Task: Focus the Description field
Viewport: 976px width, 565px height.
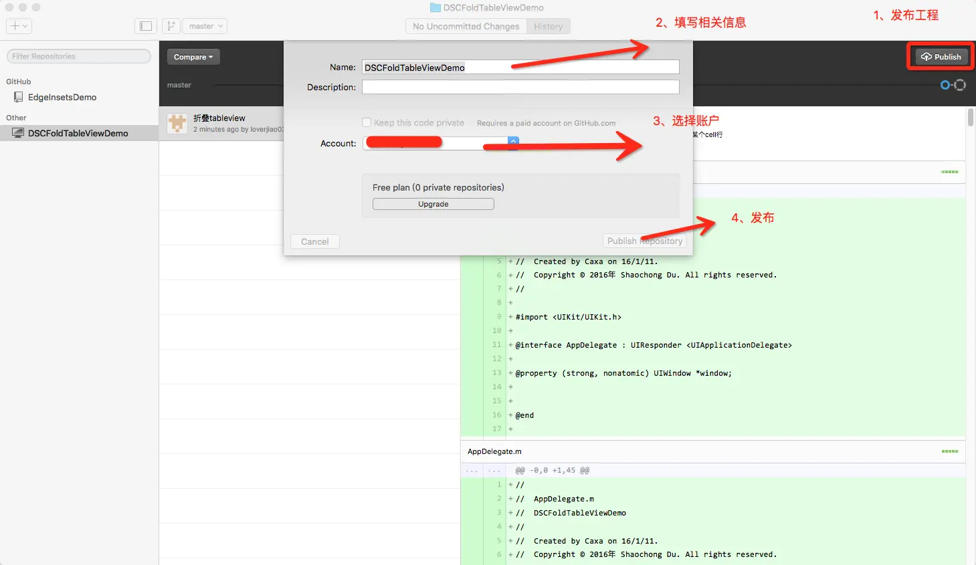Action: [520, 87]
